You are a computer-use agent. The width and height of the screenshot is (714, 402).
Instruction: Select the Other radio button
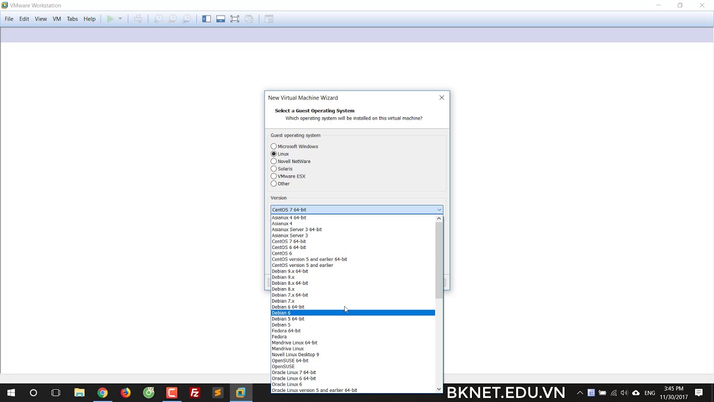point(273,184)
